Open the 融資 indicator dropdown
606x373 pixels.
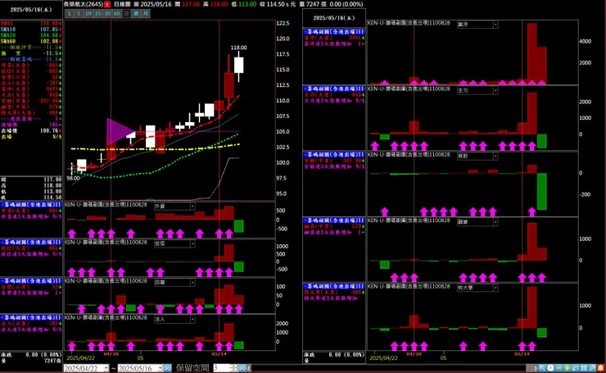click(495, 222)
